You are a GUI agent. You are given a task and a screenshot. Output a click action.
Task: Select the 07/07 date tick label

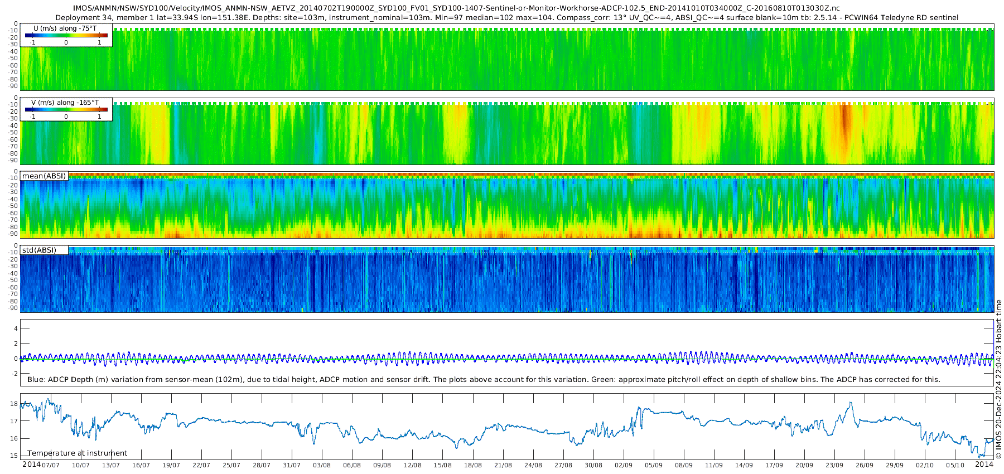(50, 465)
